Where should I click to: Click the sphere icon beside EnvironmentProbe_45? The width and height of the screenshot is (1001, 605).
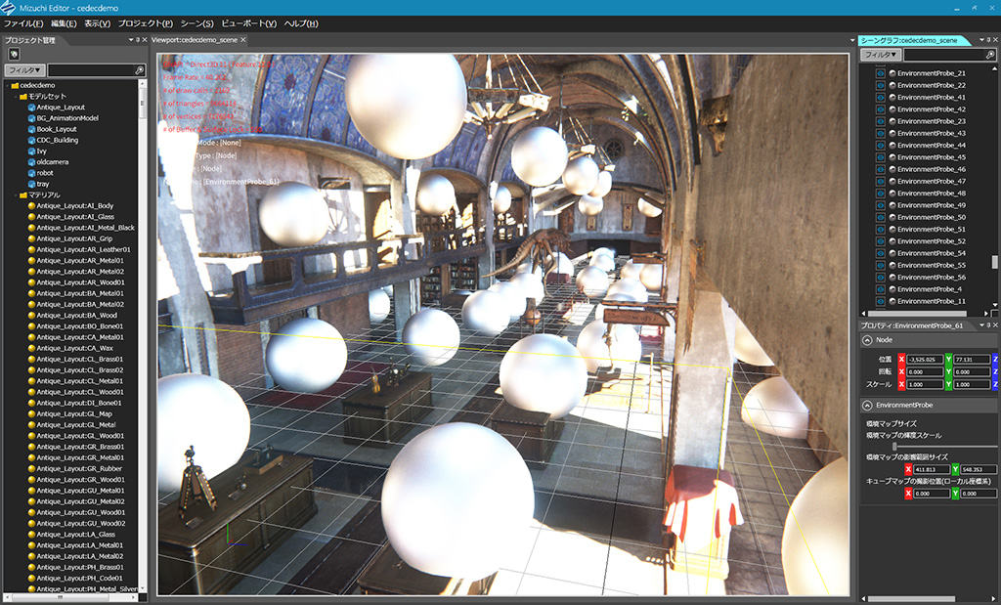[891, 157]
